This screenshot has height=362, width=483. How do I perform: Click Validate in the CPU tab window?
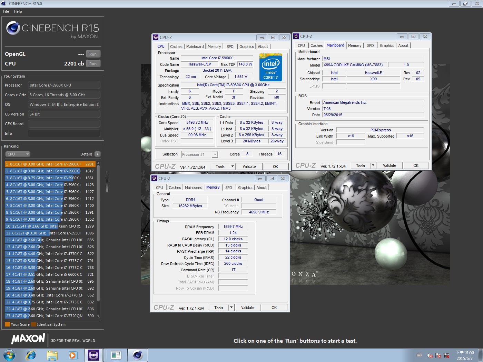click(249, 167)
